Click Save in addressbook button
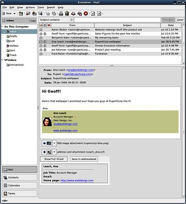The image size is (186, 204). pos(84,159)
